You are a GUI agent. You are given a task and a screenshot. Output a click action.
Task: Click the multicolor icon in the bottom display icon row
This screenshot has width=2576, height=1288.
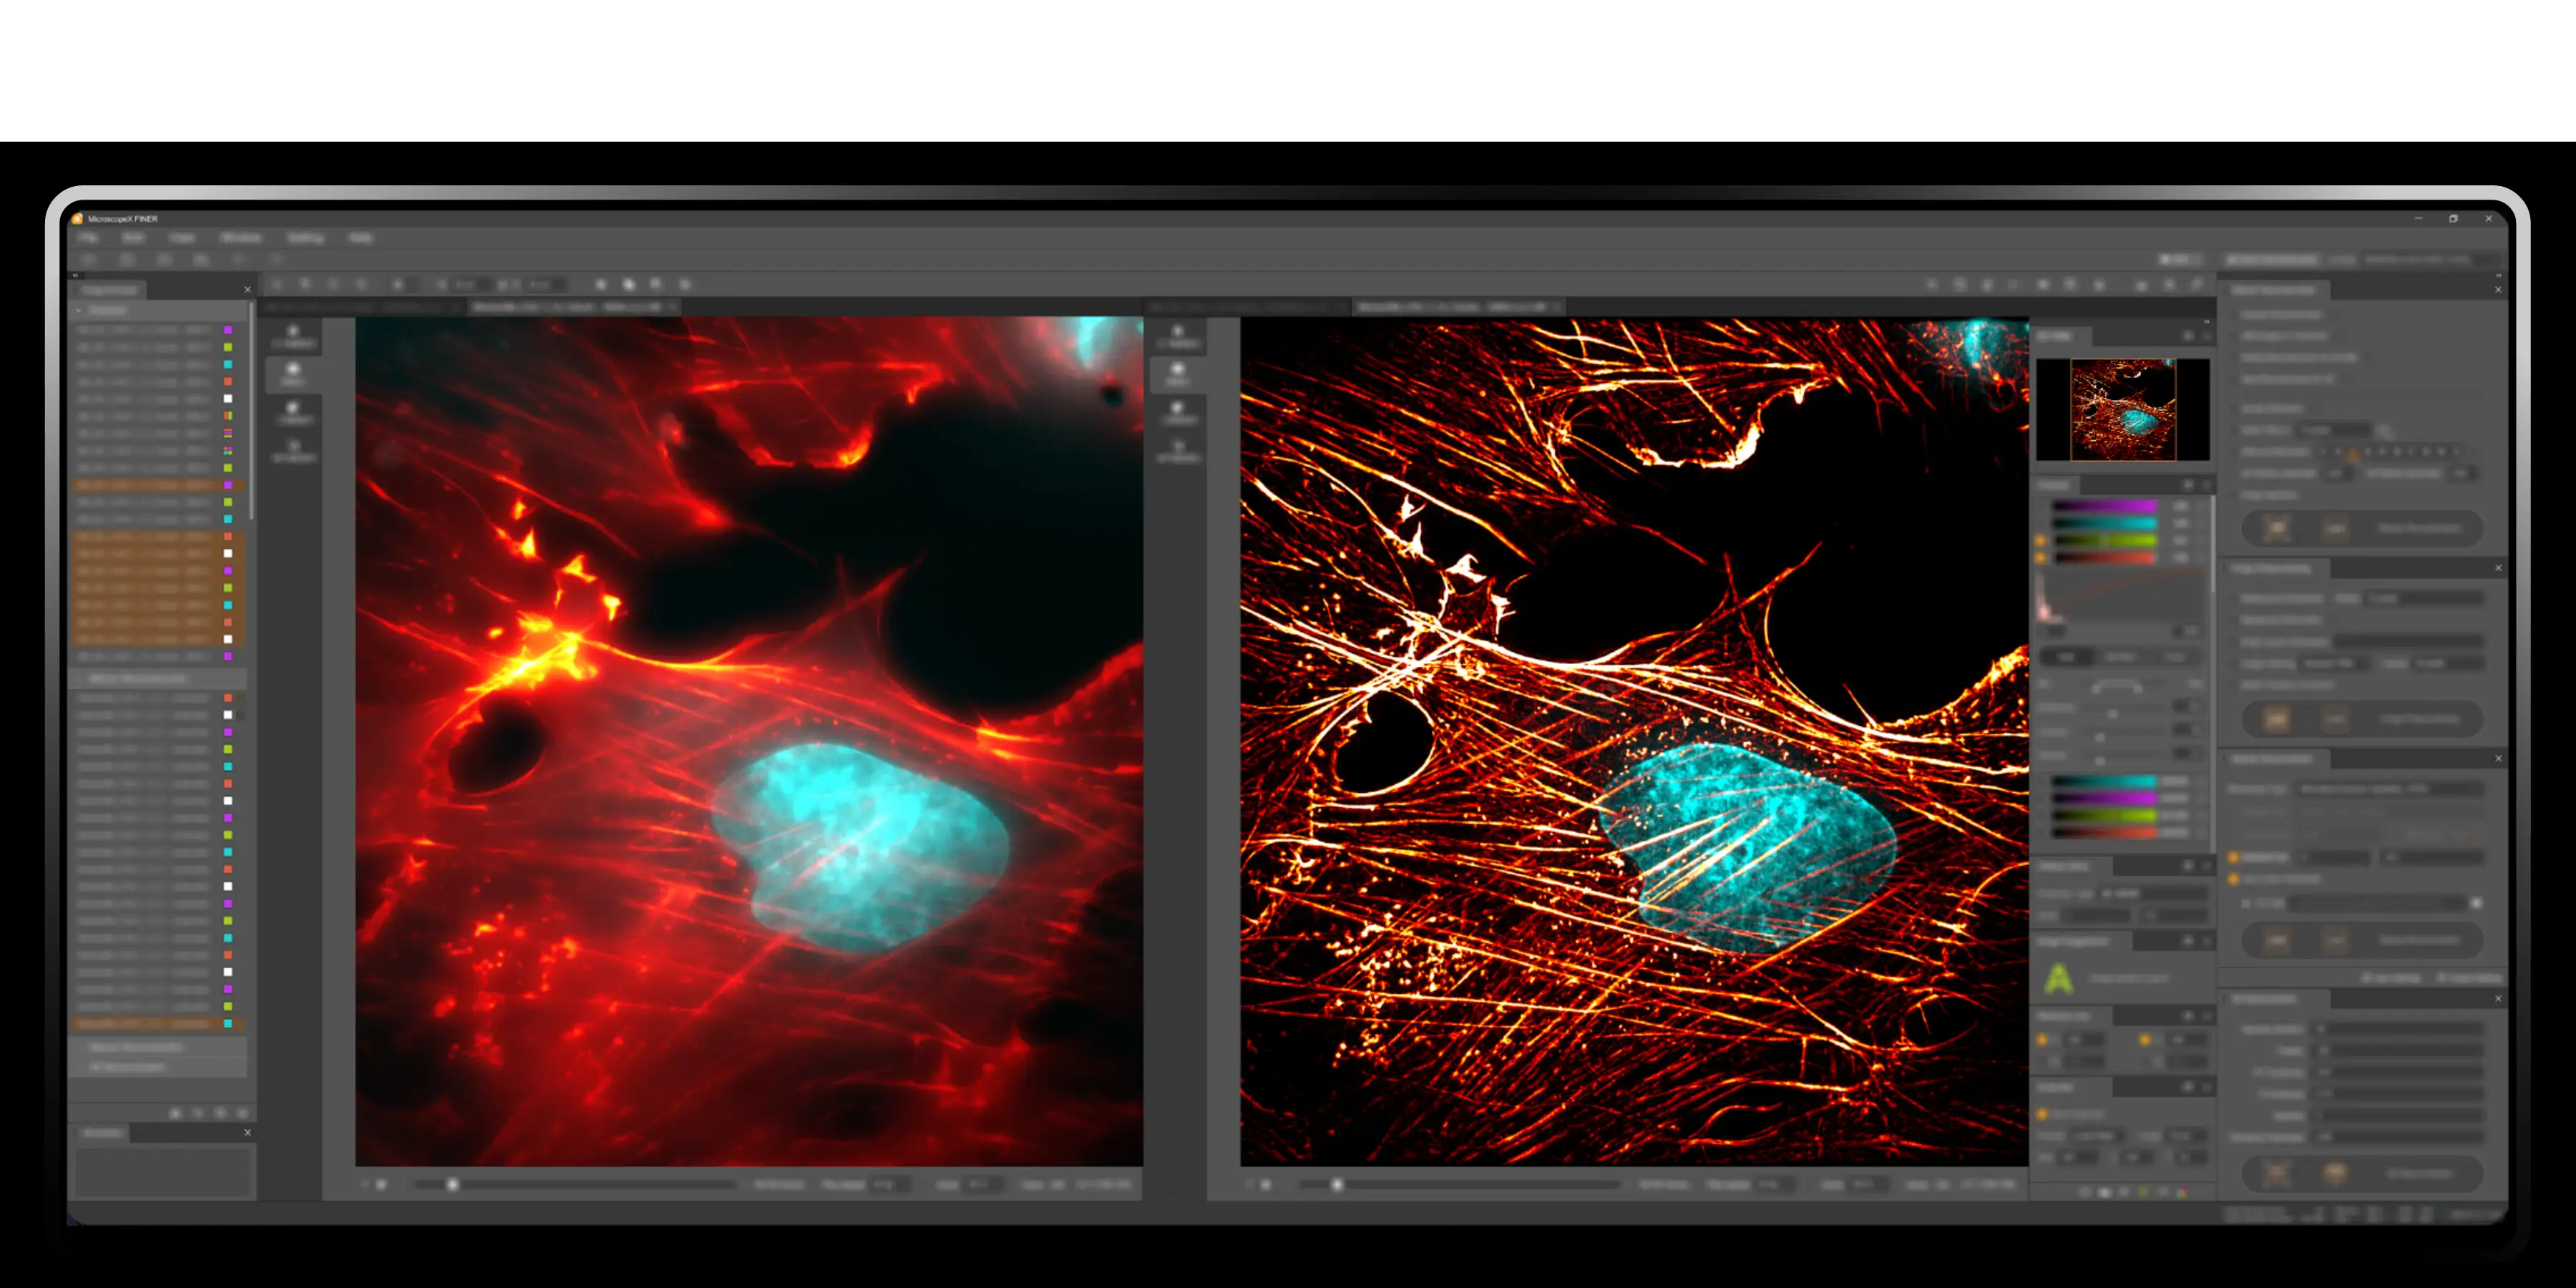pos(2181,1192)
